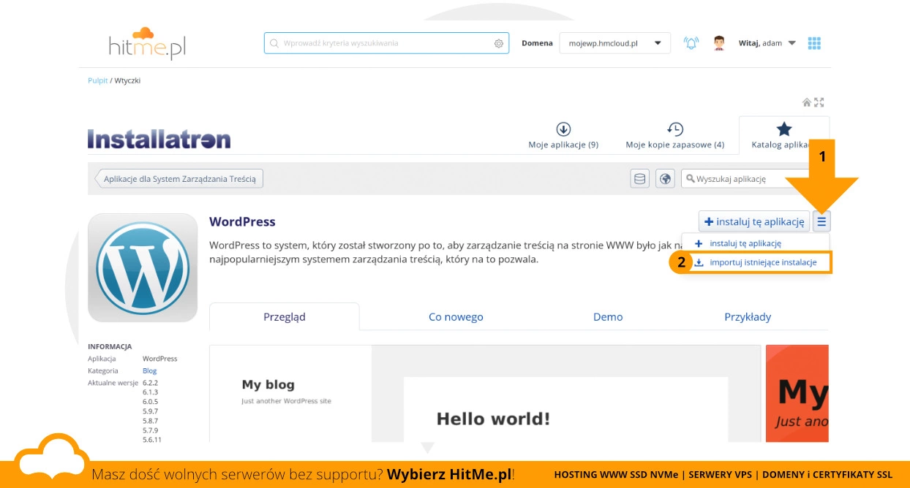
Task: Open Moje aplikacje (9) tab
Action: [563, 136]
